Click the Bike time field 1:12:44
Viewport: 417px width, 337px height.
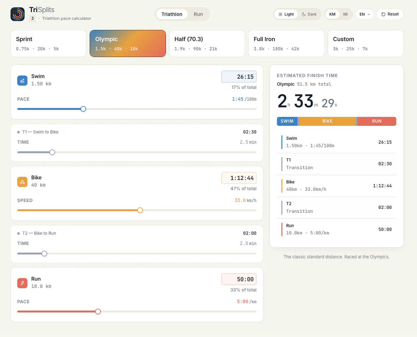239,178
